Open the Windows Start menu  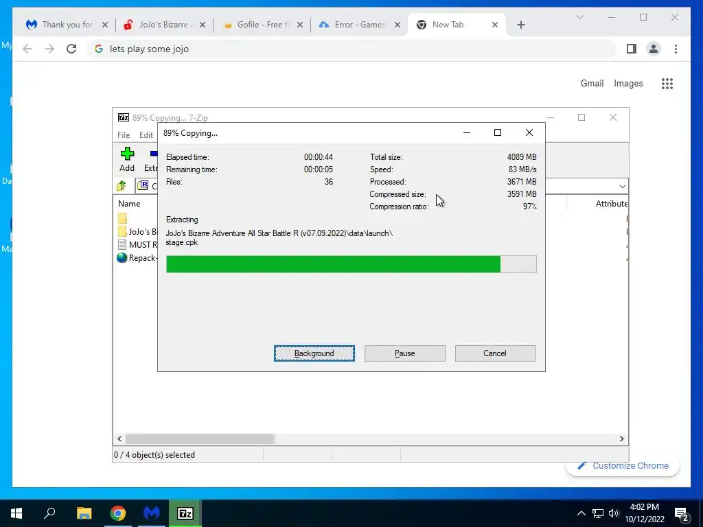(x=16, y=513)
